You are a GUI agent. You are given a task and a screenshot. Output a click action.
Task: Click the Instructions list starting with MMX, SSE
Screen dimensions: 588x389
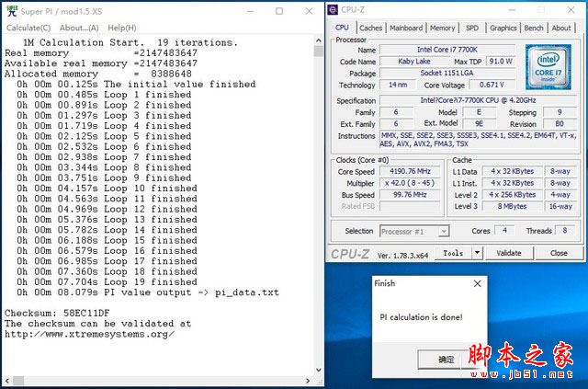point(478,139)
